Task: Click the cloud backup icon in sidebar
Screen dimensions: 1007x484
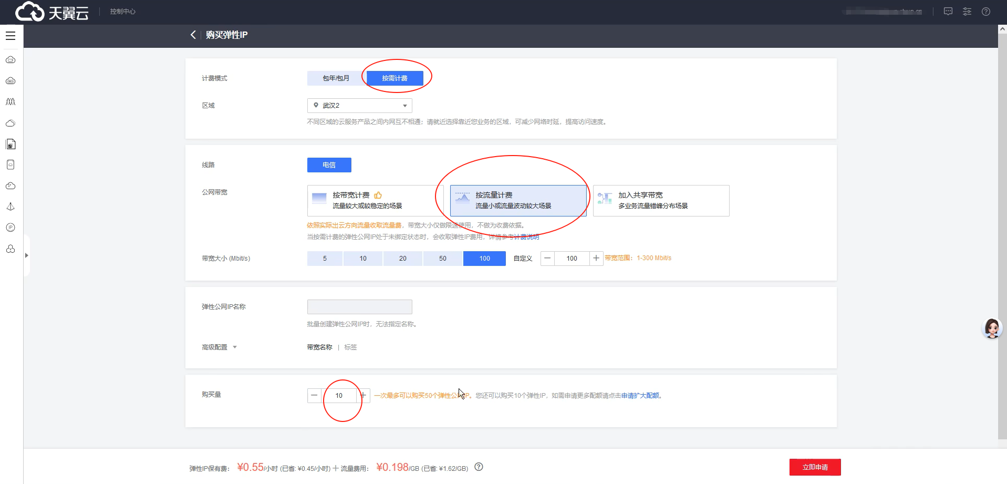Action: (x=11, y=186)
